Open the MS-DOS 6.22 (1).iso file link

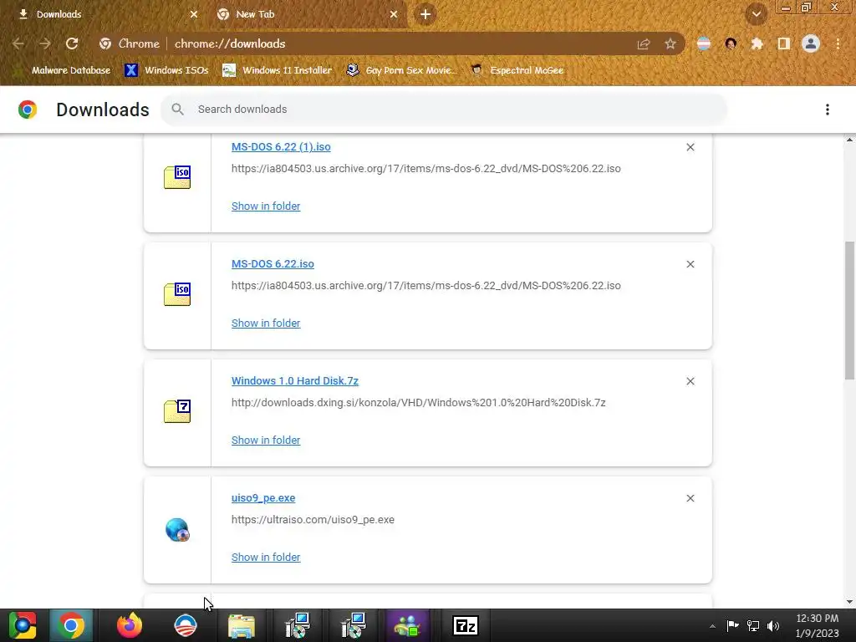point(281,147)
